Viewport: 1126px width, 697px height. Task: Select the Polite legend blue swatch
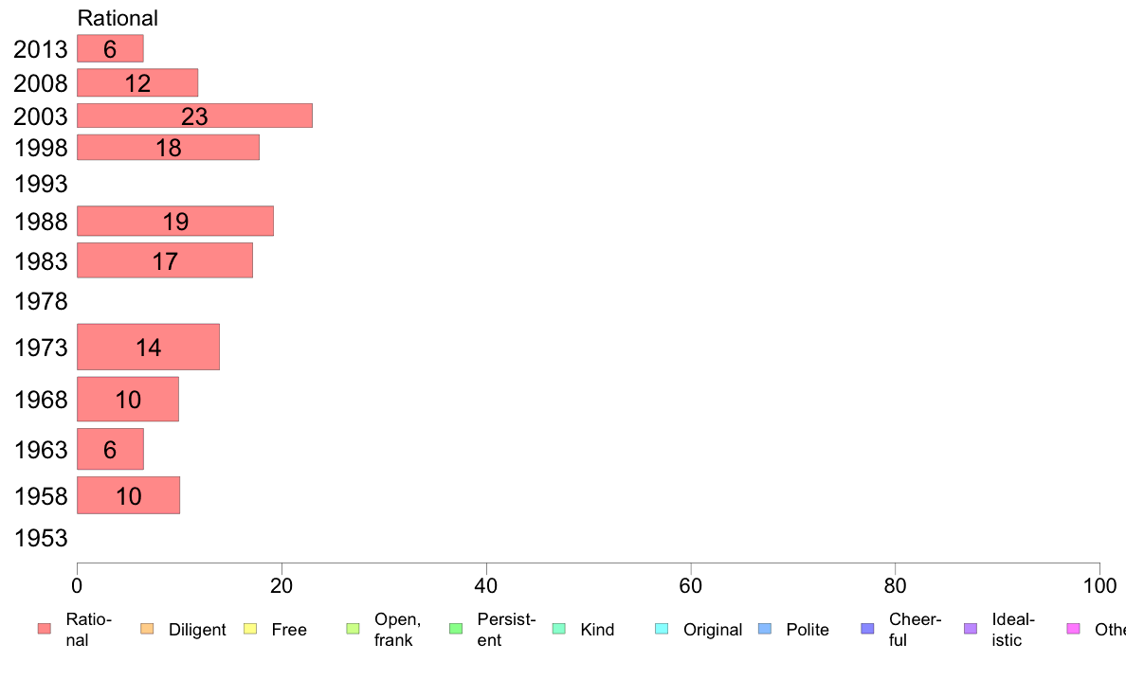[x=765, y=629]
